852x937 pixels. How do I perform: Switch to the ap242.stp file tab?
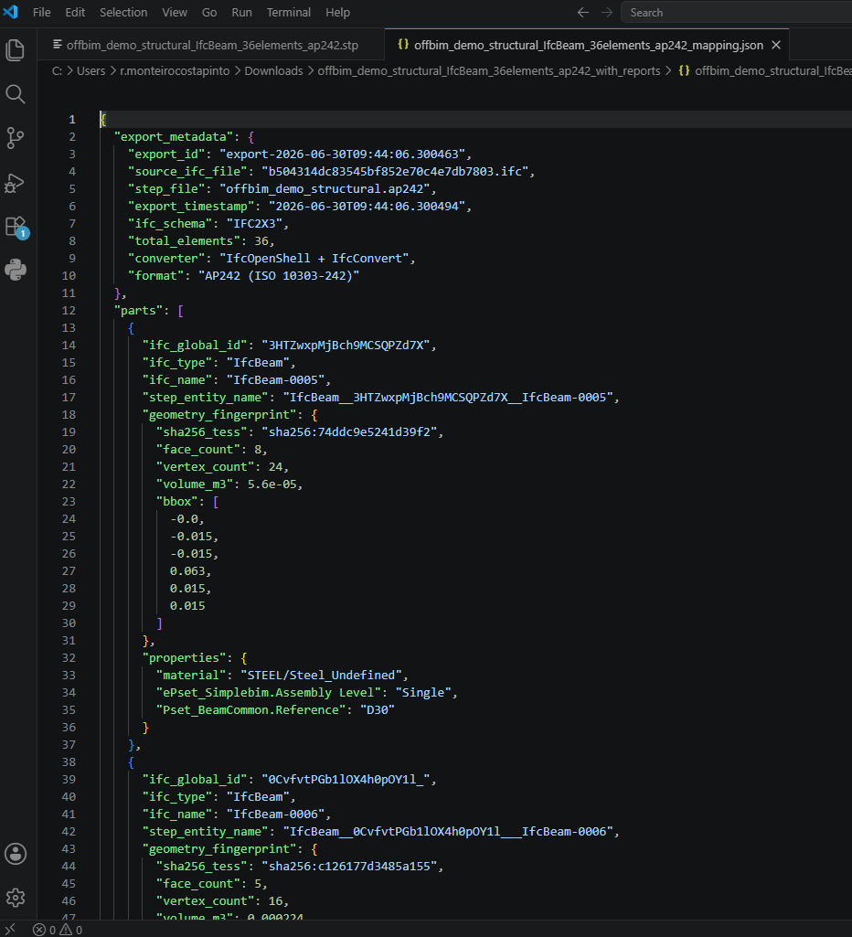[x=210, y=46]
